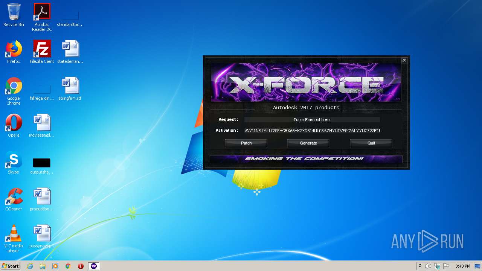The image size is (482, 271).
Task: Open stringfirm.rtf document
Action: pyautogui.click(x=70, y=89)
